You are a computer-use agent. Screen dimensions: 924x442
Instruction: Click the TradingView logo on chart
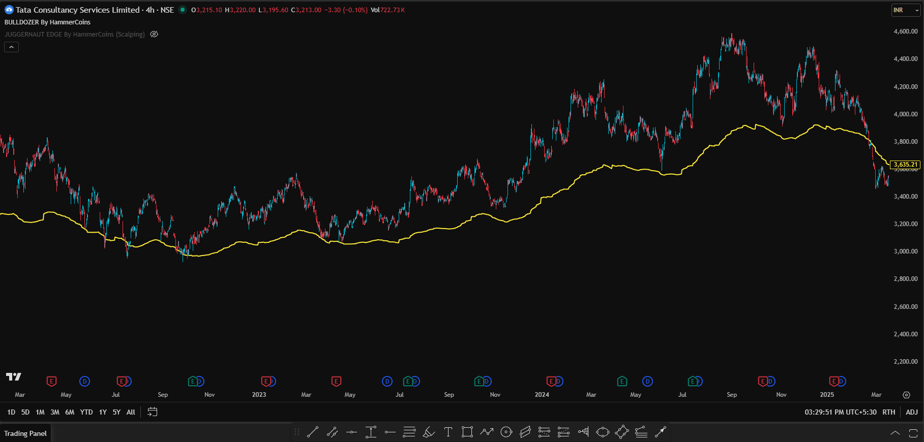14,376
